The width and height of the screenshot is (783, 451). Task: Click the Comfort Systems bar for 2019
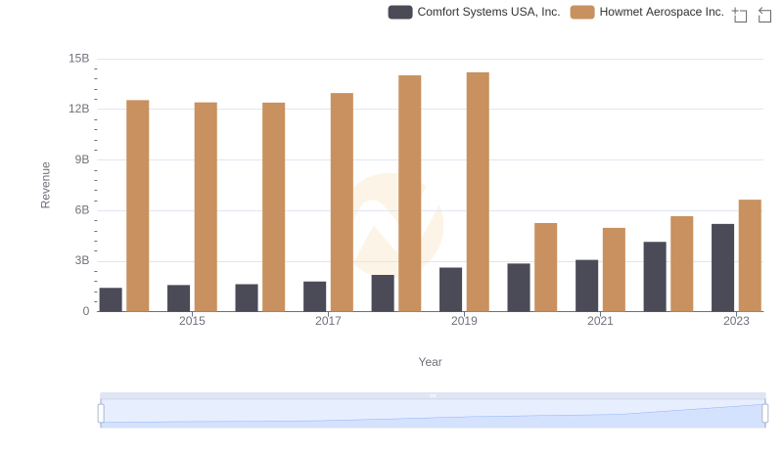coord(450,290)
